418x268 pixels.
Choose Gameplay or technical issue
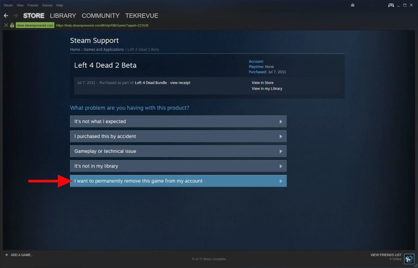click(178, 151)
